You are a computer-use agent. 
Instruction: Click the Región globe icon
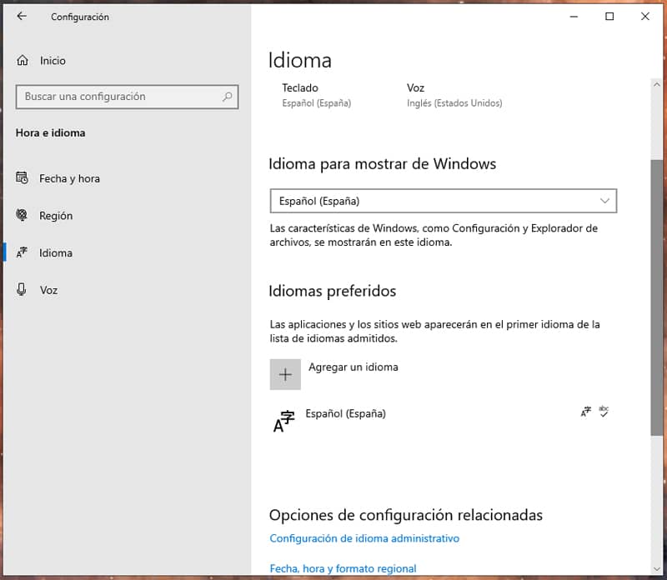[x=22, y=215]
